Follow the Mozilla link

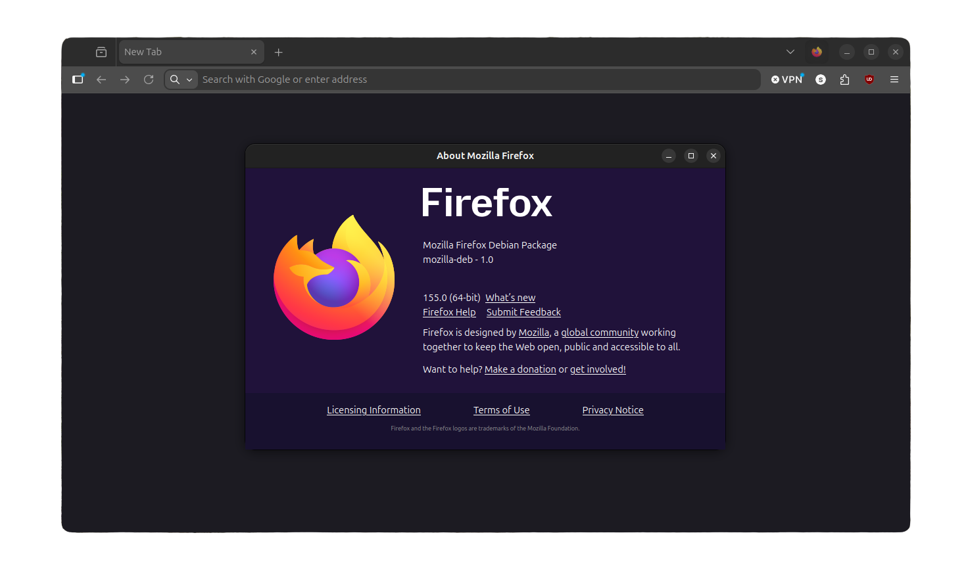(534, 333)
